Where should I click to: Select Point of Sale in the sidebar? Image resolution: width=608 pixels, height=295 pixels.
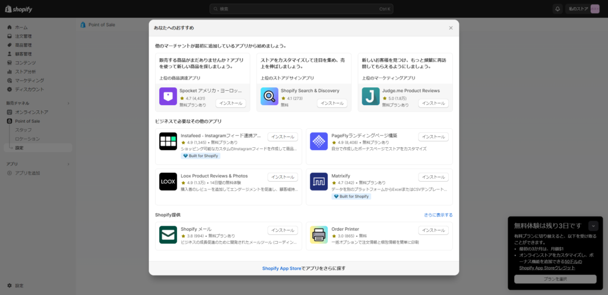coord(38,121)
